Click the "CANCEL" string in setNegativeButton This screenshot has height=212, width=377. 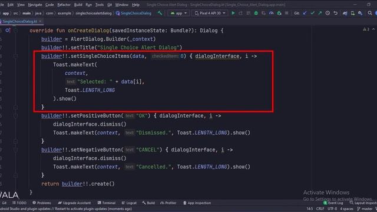(147, 150)
